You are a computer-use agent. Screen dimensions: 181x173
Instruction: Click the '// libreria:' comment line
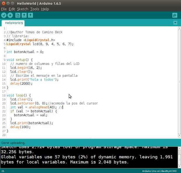(18, 36)
